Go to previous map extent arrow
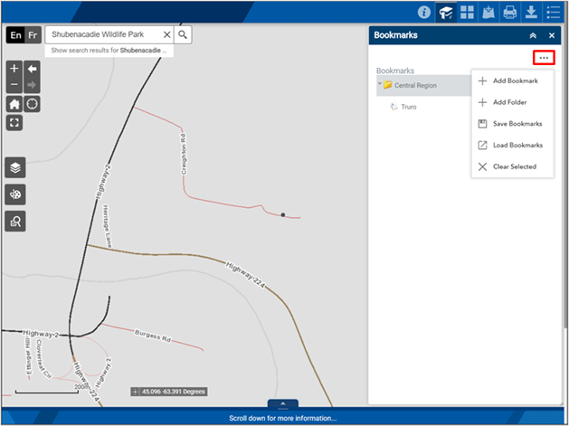Viewport: 569px width, 426px height. (32, 69)
